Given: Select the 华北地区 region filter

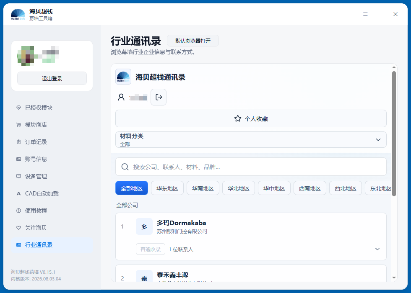Looking at the screenshot, I should point(239,188).
